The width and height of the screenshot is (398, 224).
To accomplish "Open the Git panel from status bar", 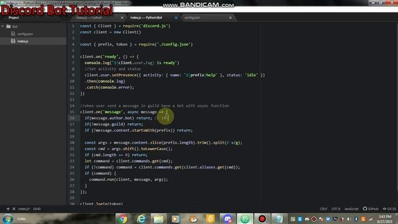I will pos(389,209).
